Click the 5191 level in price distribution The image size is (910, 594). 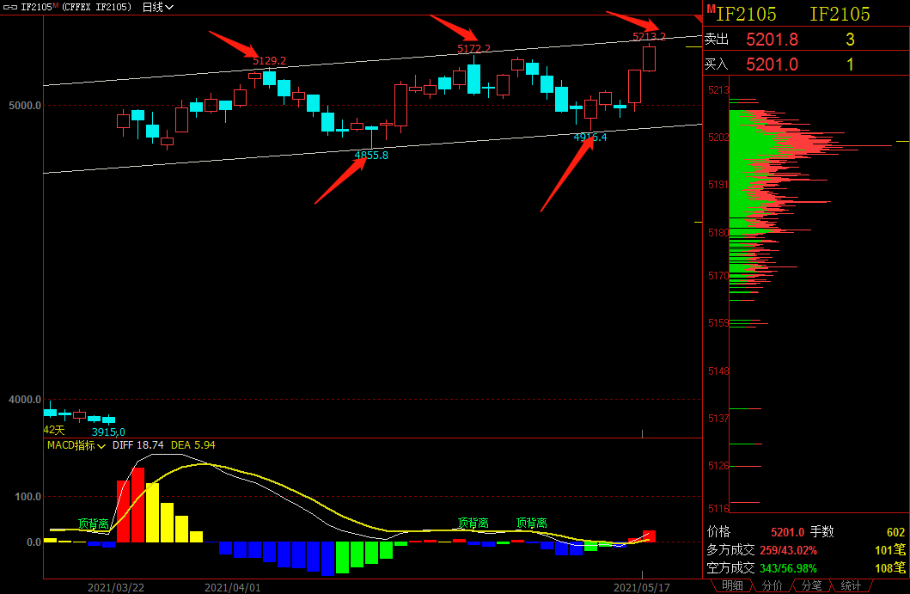coord(718,185)
